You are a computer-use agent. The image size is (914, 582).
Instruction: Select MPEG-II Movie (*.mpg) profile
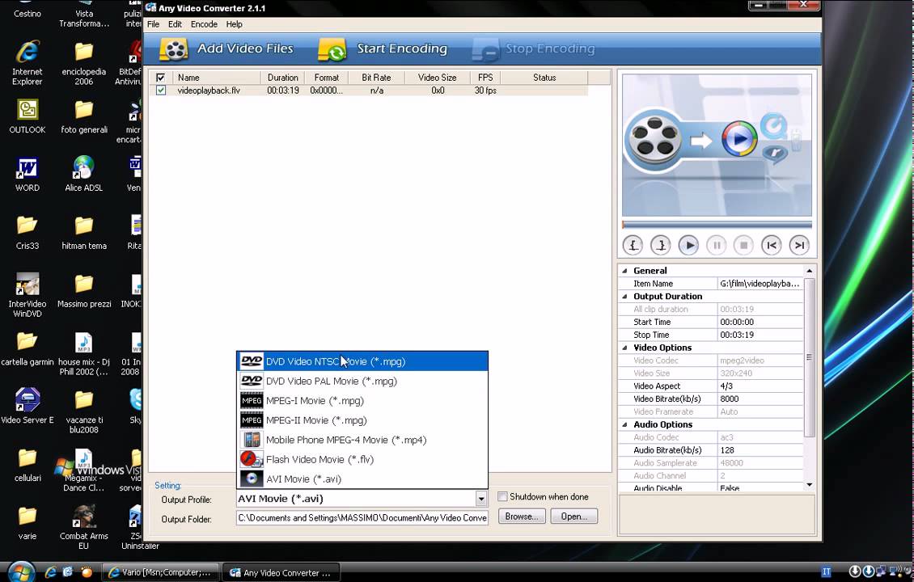point(362,420)
